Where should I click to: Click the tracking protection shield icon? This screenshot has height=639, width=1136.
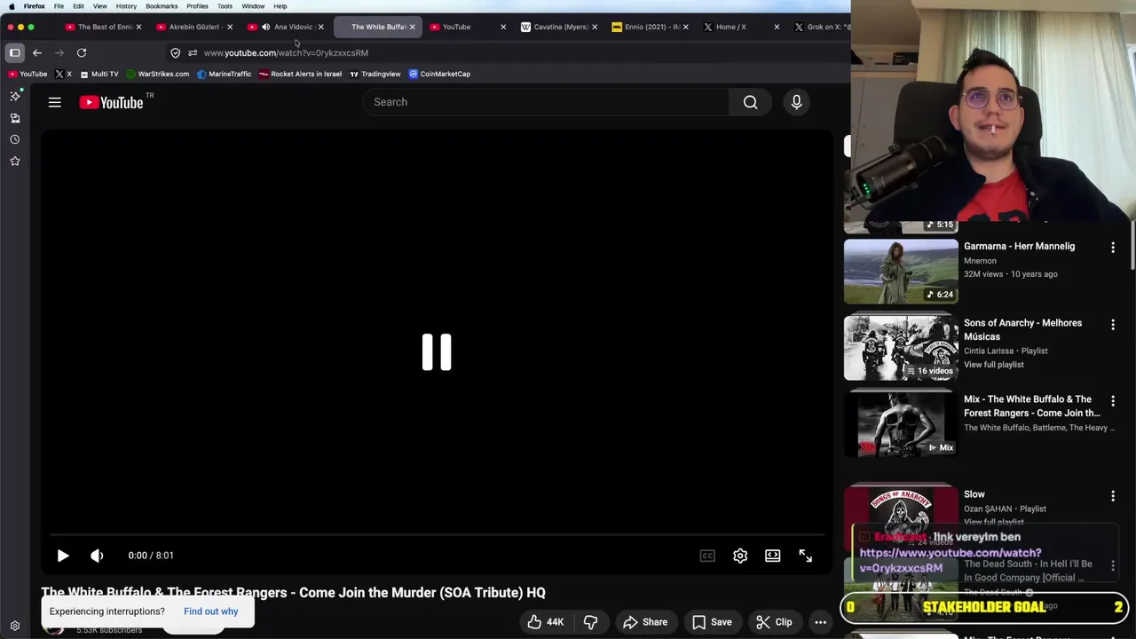coord(176,53)
